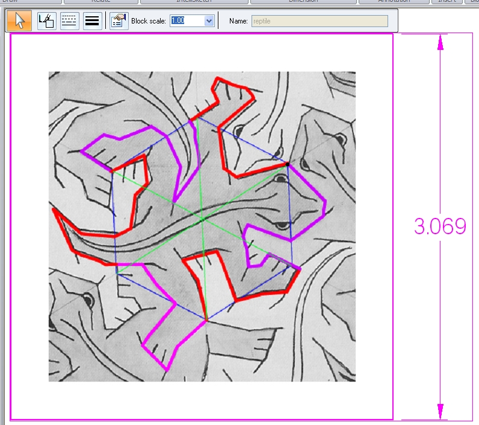
Task: Select the 3.069 dimension value
Action: [440, 226]
